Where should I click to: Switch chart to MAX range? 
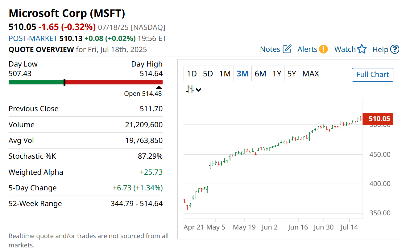click(x=311, y=74)
